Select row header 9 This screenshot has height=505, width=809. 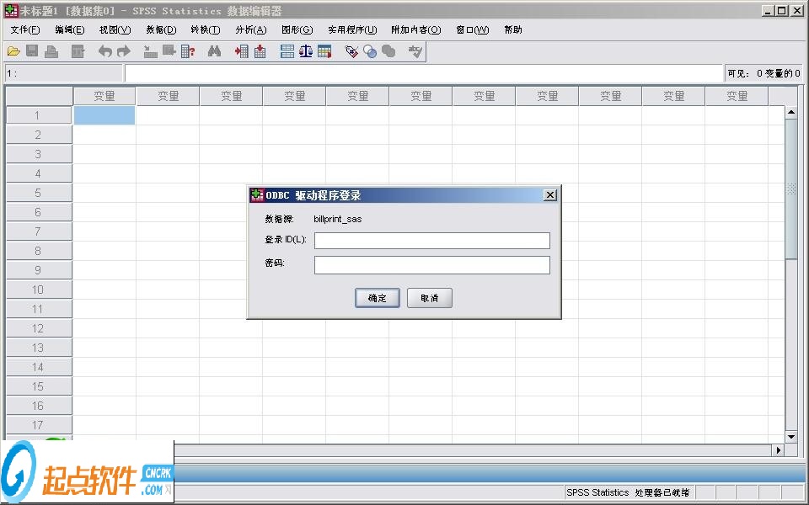(x=39, y=270)
